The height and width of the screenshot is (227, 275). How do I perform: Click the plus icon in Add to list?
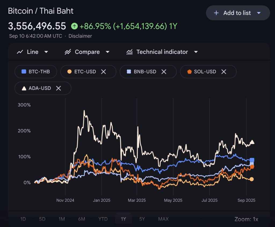(216, 13)
